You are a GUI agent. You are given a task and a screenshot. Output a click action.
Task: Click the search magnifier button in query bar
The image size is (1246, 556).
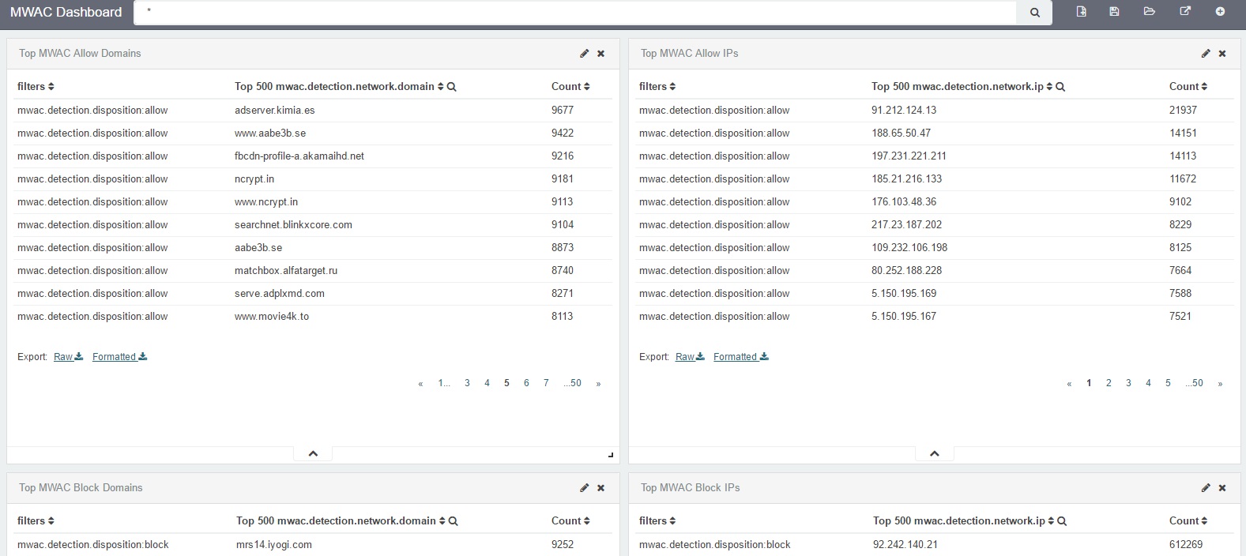pos(1034,13)
